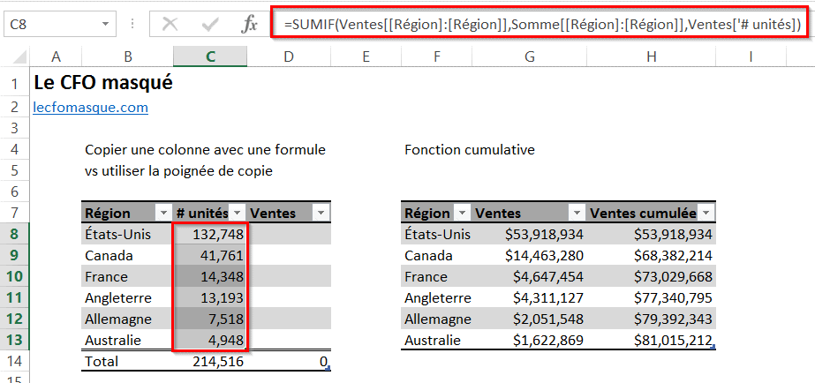815x383 pixels.
Task: Select the cell containing 132,748
Action: [210, 234]
